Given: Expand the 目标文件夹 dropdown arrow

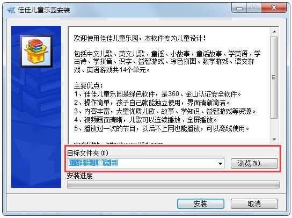Looking at the screenshot, I should click(x=220, y=164).
